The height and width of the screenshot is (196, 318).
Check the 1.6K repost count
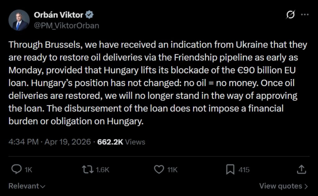pos(102,170)
